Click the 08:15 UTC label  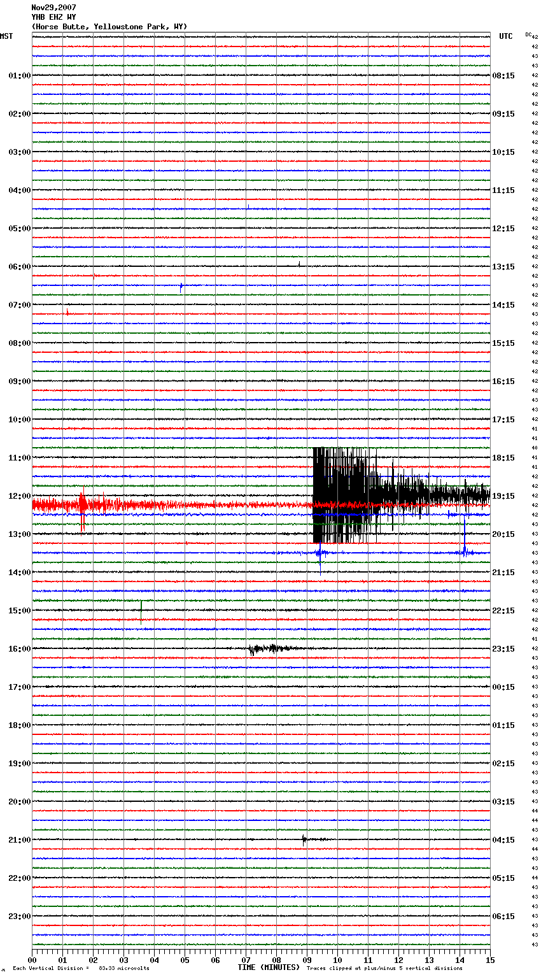[x=503, y=76]
